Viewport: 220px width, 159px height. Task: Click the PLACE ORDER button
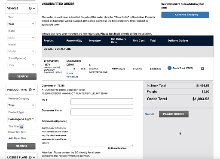pos(174,114)
